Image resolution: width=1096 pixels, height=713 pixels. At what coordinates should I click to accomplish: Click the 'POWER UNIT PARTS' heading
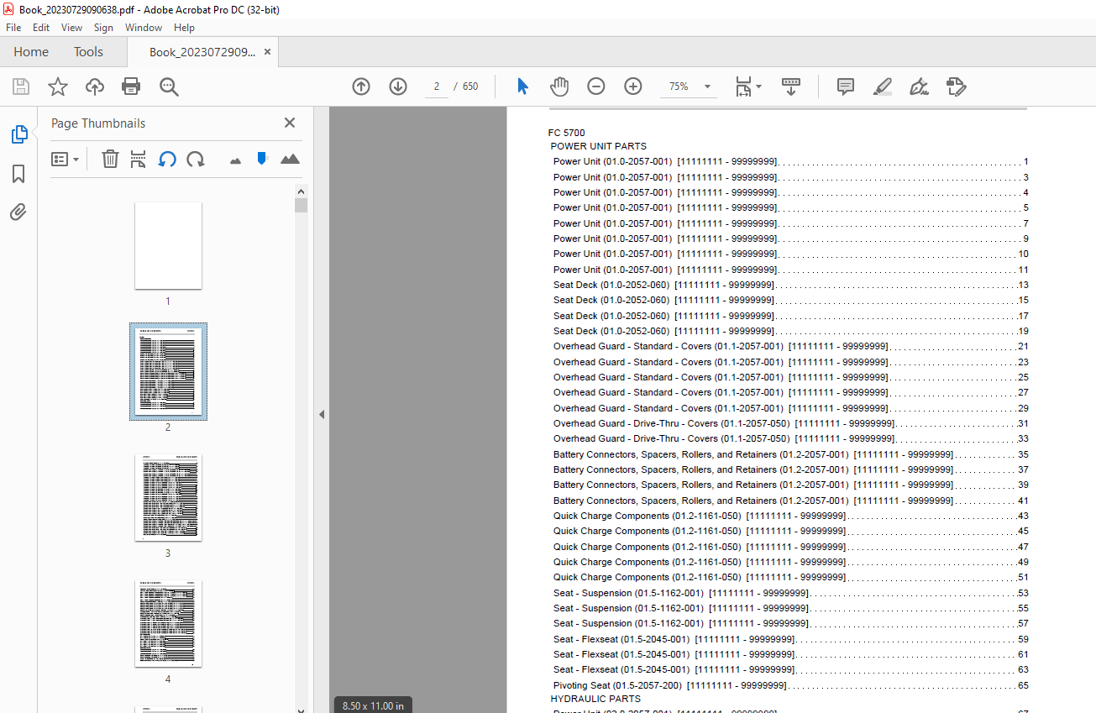pos(598,146)
